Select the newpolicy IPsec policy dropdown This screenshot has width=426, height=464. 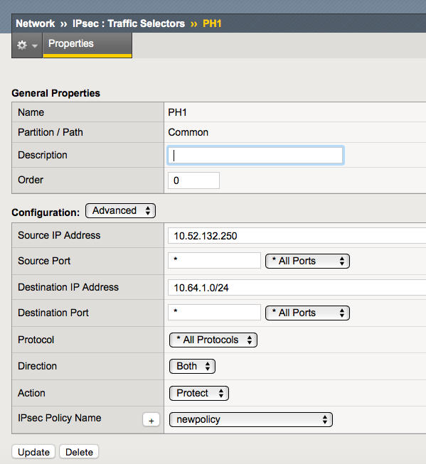click(250, 420)
